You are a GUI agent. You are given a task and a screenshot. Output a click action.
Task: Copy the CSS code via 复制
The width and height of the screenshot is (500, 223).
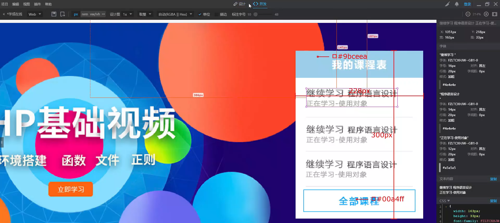point(493,201)
